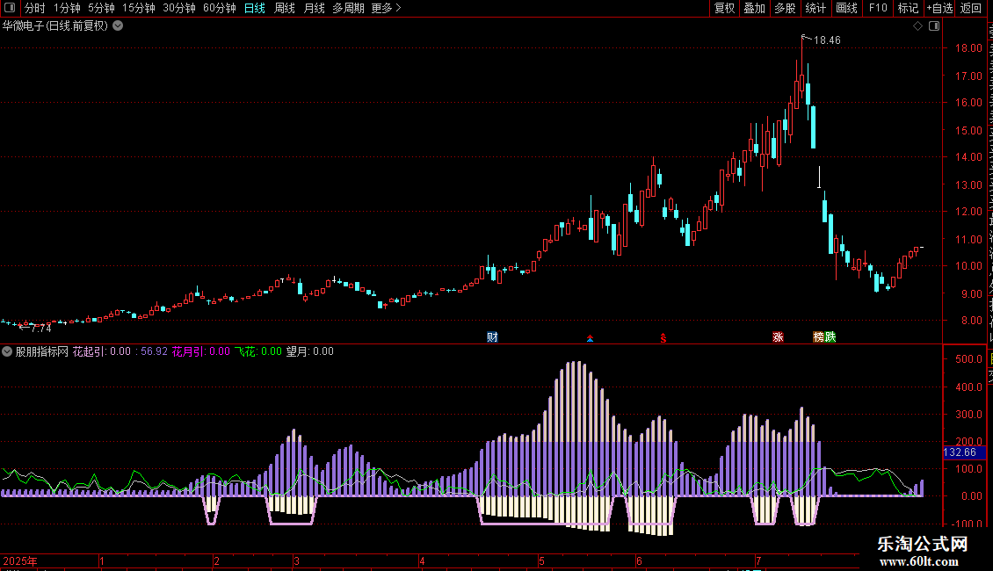Open F10 company information

click(877, 8)
